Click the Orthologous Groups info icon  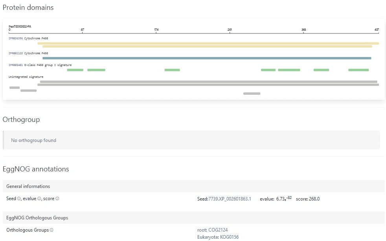51,230
